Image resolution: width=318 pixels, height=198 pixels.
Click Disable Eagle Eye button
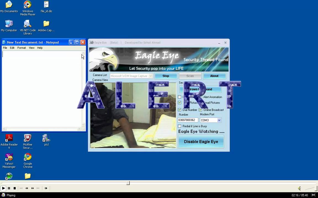(201, 142)
